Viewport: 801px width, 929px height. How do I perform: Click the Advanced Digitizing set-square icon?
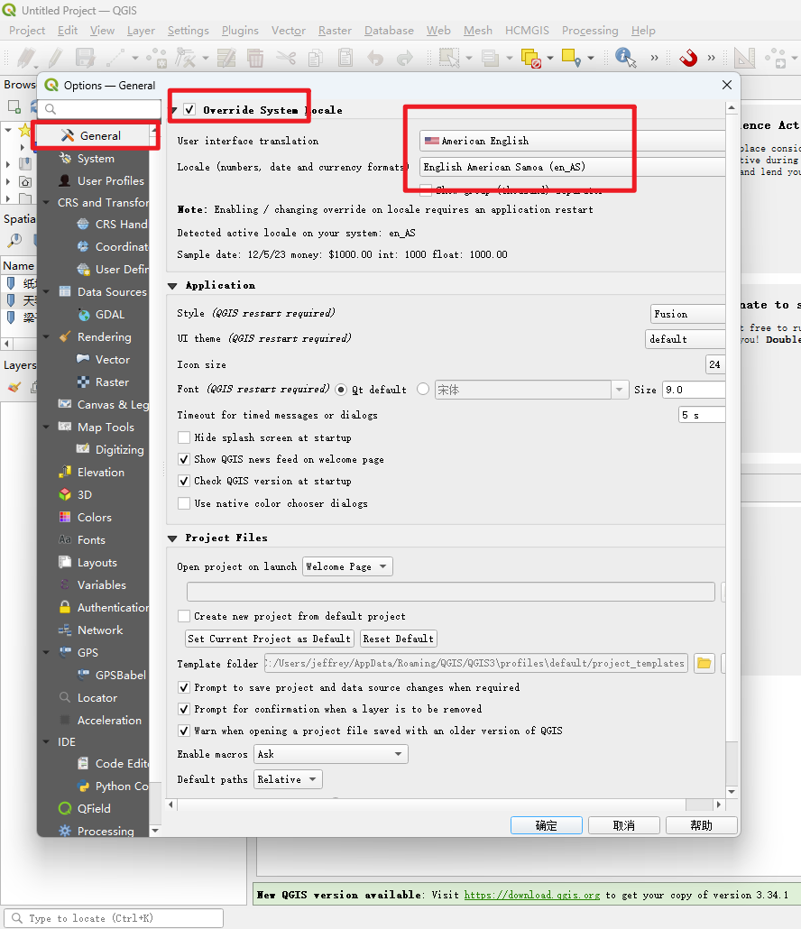744,58
